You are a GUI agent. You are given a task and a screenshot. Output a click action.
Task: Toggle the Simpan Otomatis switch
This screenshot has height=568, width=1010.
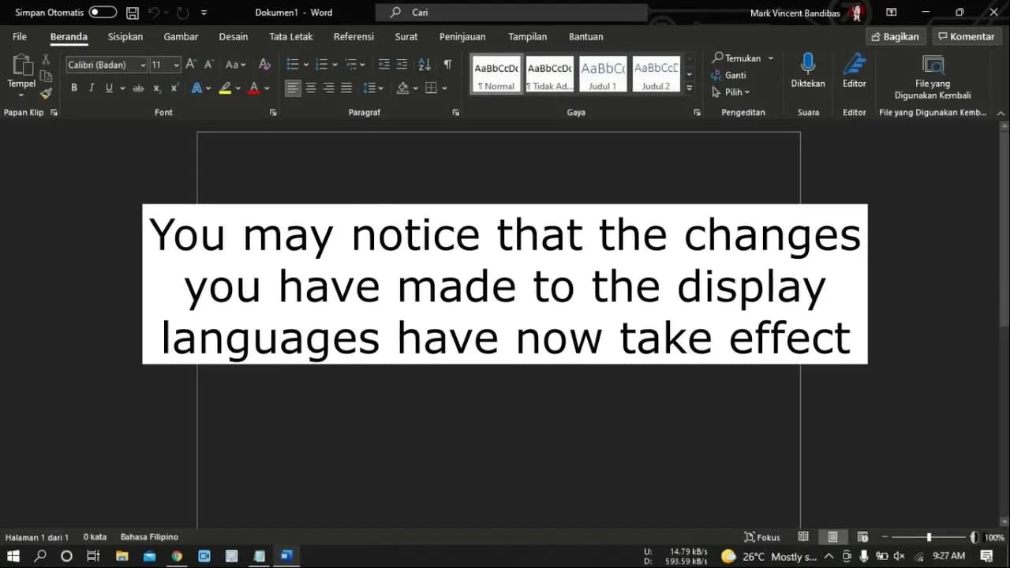pos(102,13)
